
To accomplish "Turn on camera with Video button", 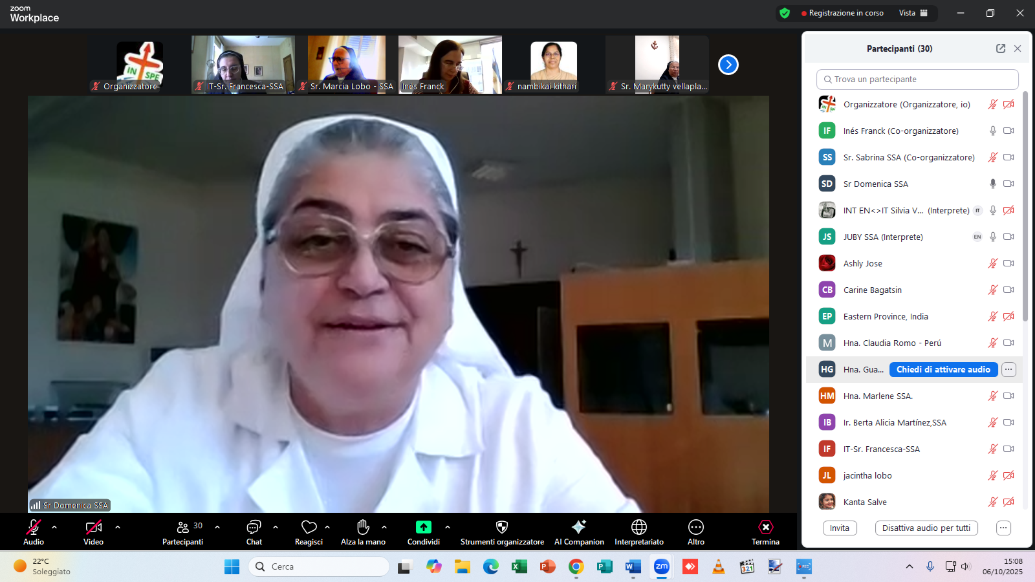I will coord(93,527).
